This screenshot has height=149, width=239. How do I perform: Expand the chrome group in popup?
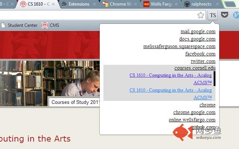207,105
